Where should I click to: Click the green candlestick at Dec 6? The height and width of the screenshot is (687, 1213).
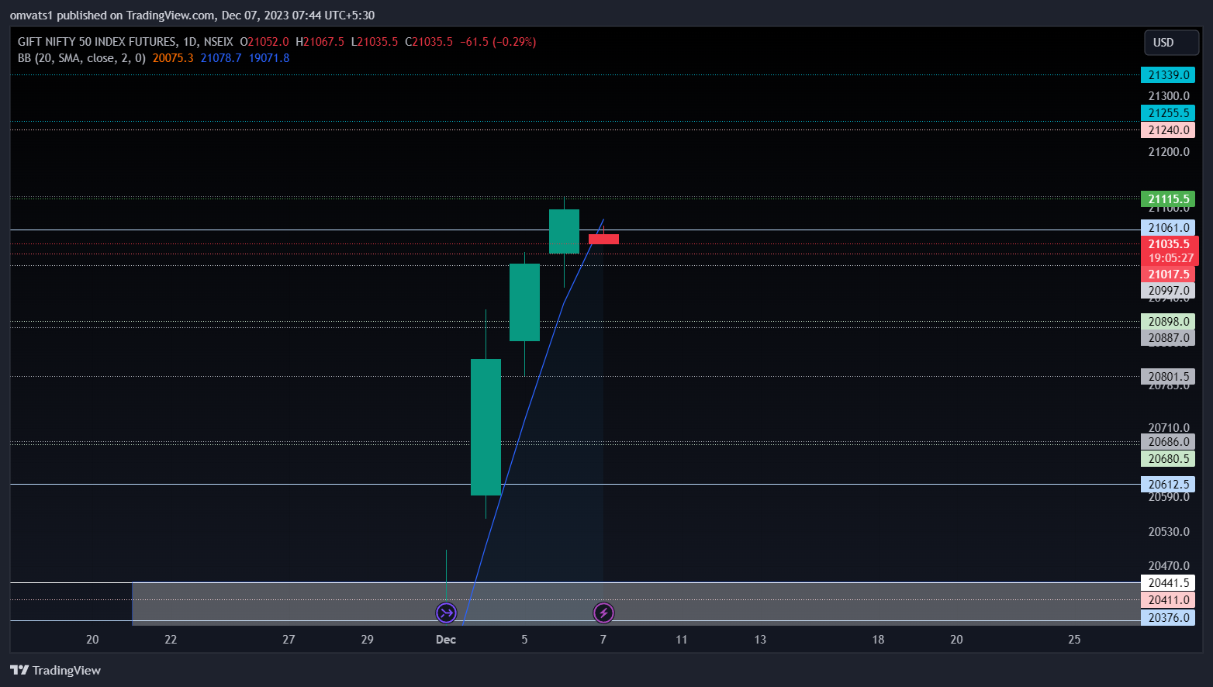click(x=564, y=231)
